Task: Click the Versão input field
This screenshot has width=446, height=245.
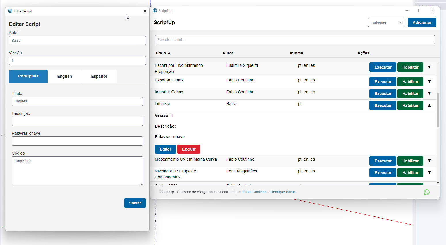Action: click(77, 60)
